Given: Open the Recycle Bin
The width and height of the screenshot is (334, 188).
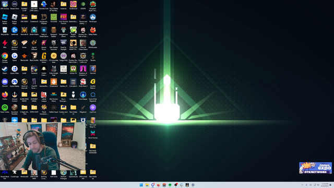Looking at the screenshot, I should pyautogui.click(x=5, y=31).
